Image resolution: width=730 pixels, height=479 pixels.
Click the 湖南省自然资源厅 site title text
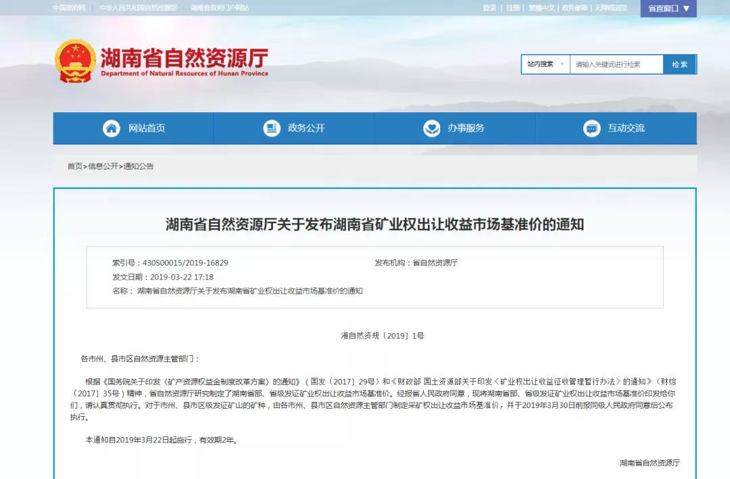(185, 58)
